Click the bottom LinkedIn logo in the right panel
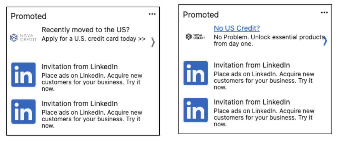340x141 pixels. [x=196, y=110]
